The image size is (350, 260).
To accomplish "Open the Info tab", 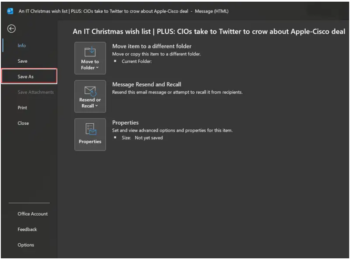I will click(22, 46).
